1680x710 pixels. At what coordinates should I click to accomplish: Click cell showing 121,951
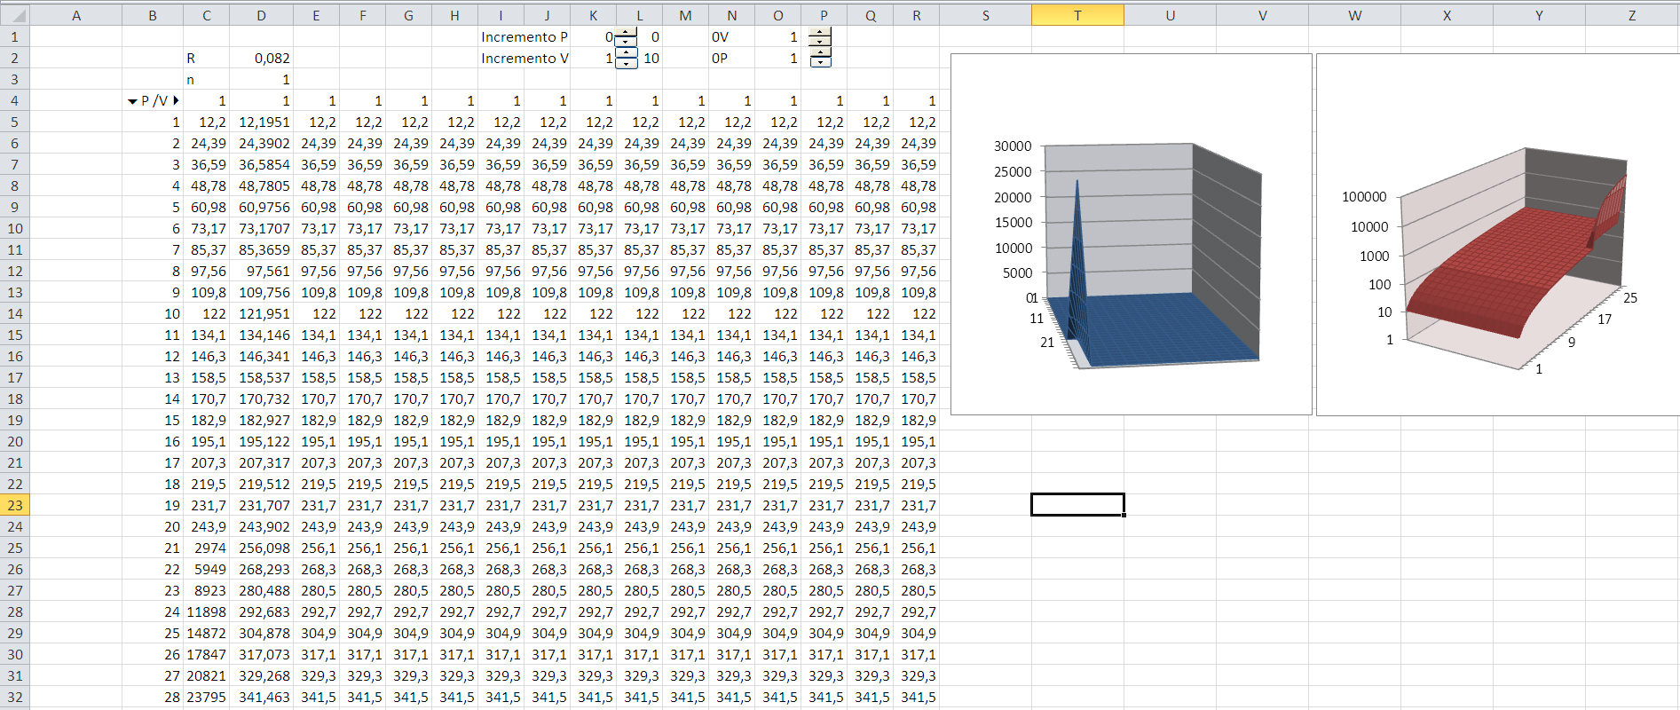[261, 313]
